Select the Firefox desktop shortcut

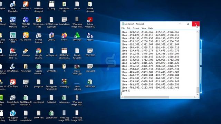point(64,37)
